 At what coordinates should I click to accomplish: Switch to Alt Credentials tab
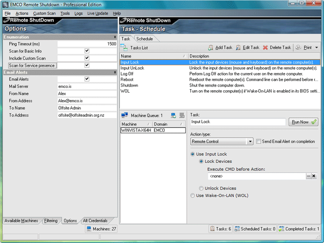pyautogui.click(x=95, y=221)
